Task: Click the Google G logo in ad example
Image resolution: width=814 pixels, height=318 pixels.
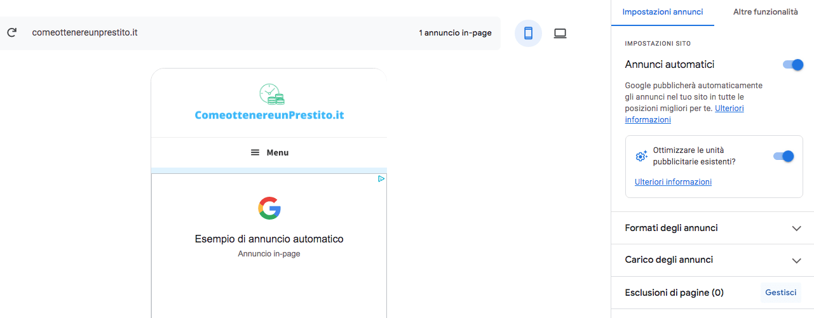Action: click(269, 208)
